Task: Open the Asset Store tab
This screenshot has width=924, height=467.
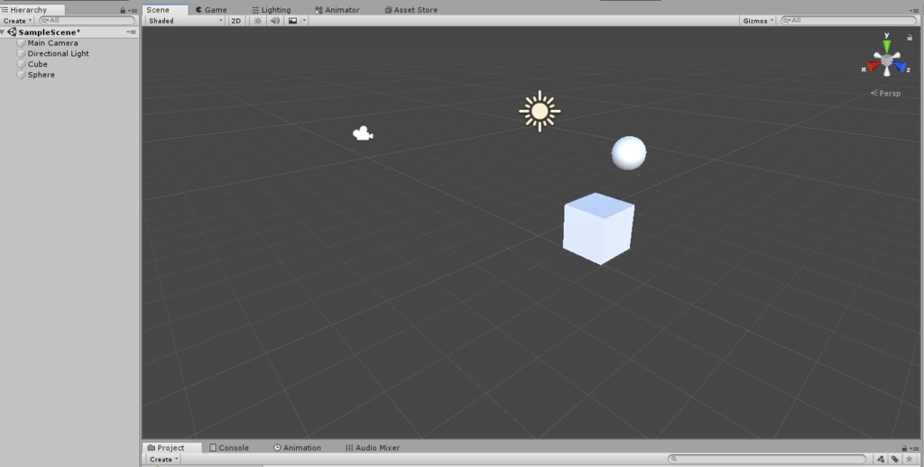Action: [411, 10]
